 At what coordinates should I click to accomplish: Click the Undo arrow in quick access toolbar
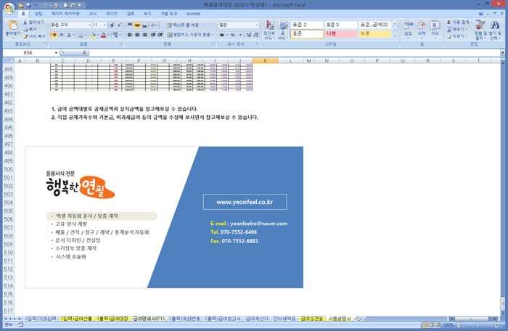point(36,6)
